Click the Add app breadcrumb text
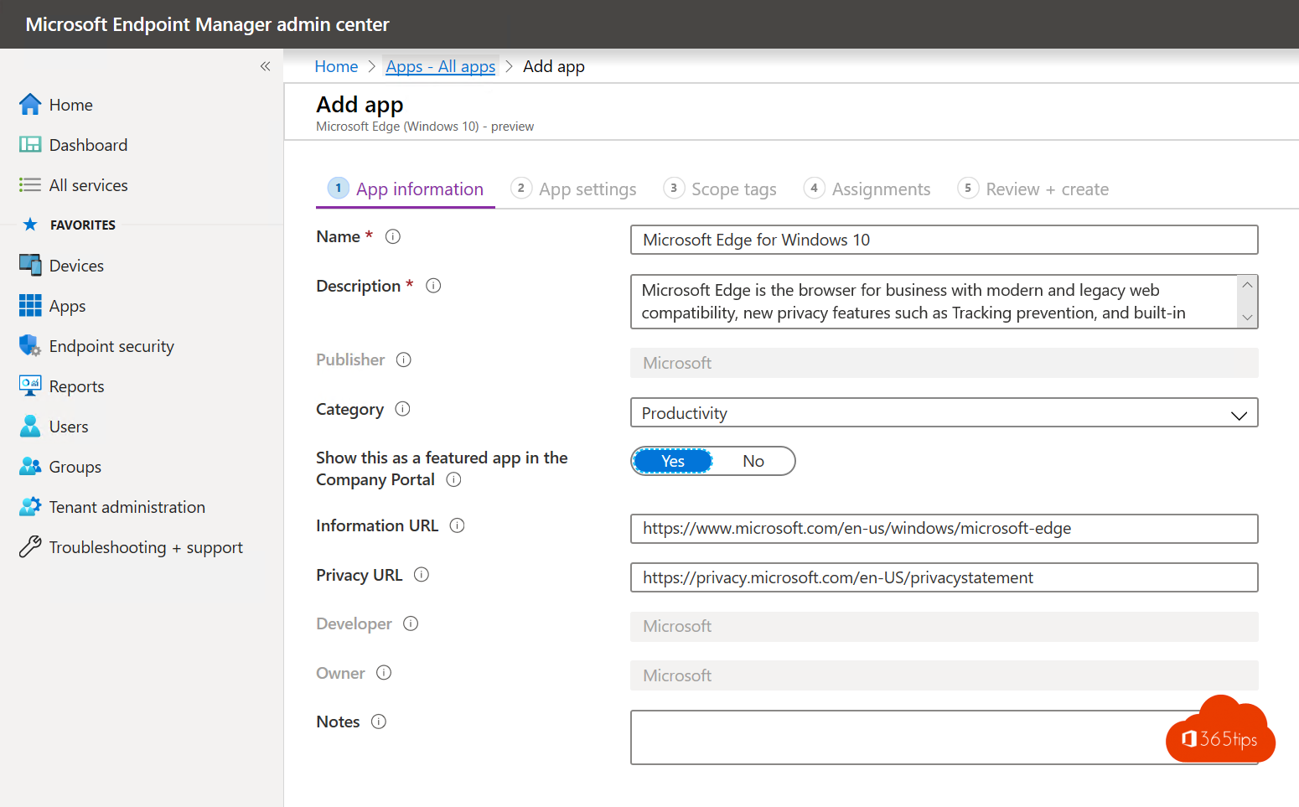1299x807 pixels. [x=554, y=66]
